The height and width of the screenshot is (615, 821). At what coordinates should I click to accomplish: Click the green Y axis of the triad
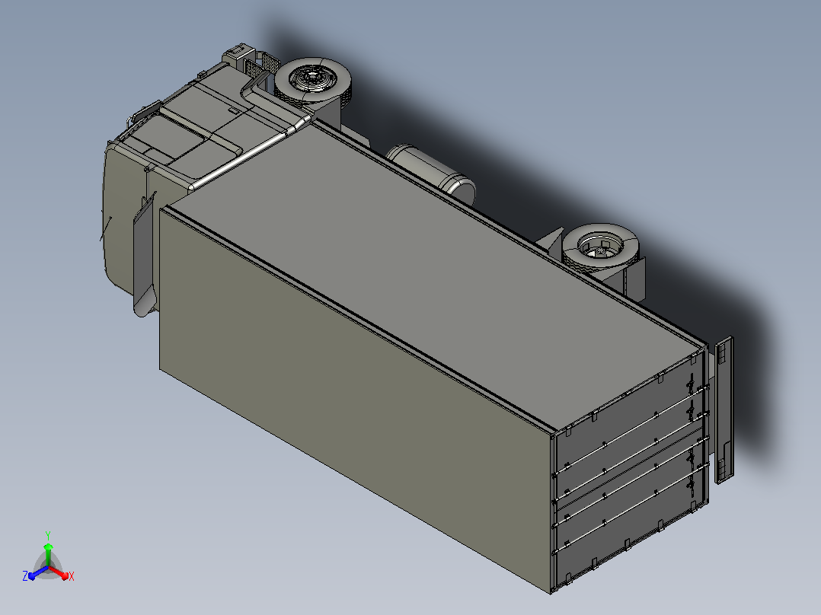48,554
